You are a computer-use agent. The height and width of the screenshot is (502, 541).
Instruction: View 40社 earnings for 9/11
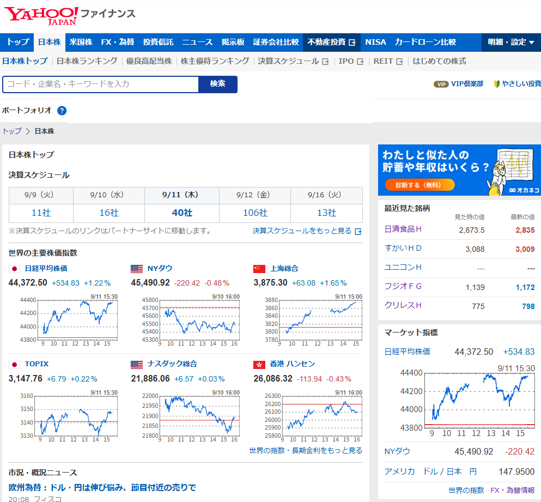coord(182,213)
